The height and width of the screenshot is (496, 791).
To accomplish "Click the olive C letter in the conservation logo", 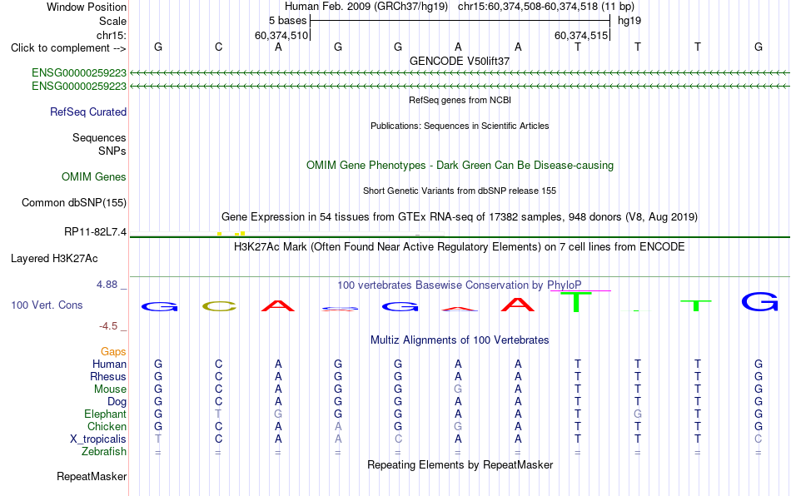I will pos(219,306).
